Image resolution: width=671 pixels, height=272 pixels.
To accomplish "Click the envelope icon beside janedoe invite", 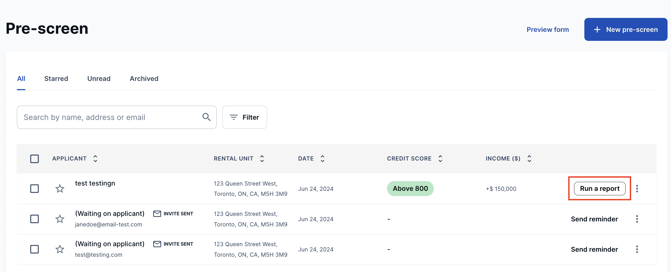I will [x=157, y=214].
